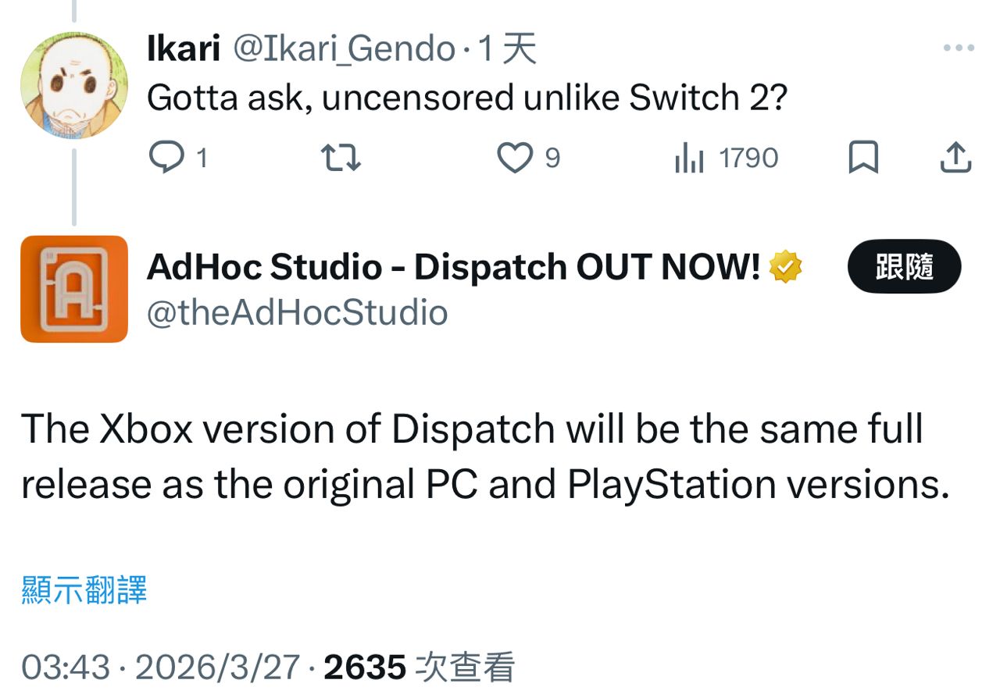This screenshot has width=1000, height=694.
Task: Click the 顯示翻譯 show translation link
Action: (x=84, y=589)
